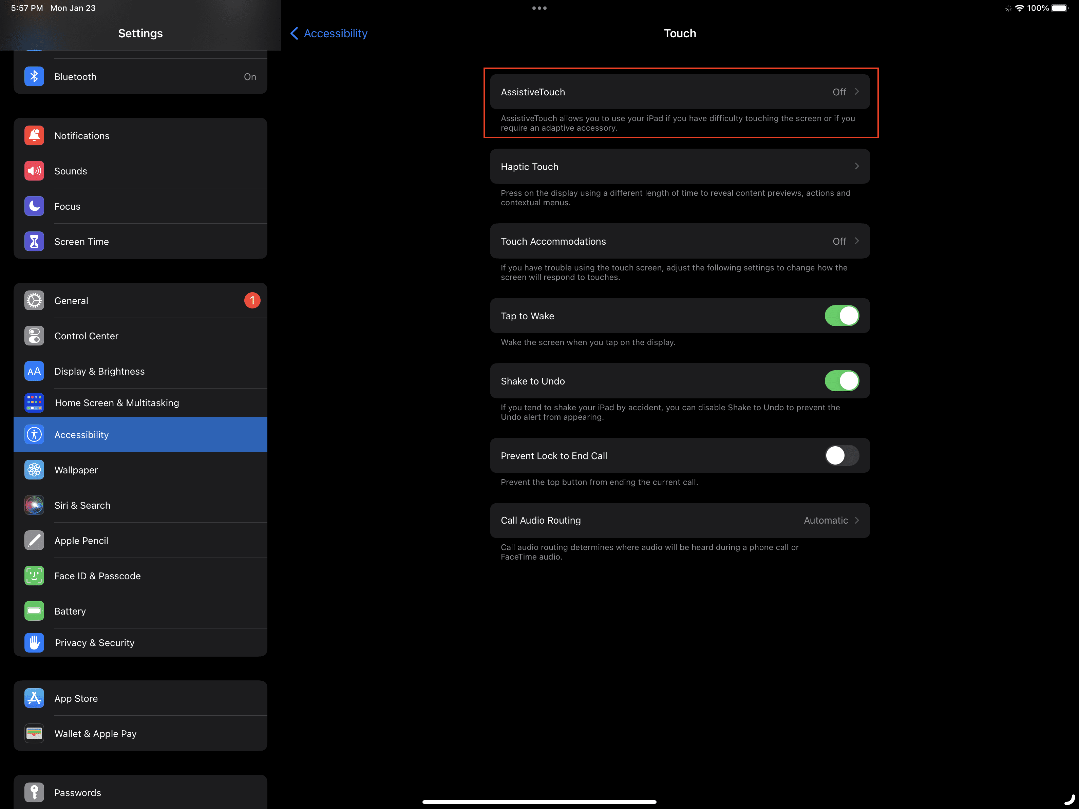The image size is (1079, 809).
Task: Click the Face ID & Passcode icon
Action: tap(34, 576)
